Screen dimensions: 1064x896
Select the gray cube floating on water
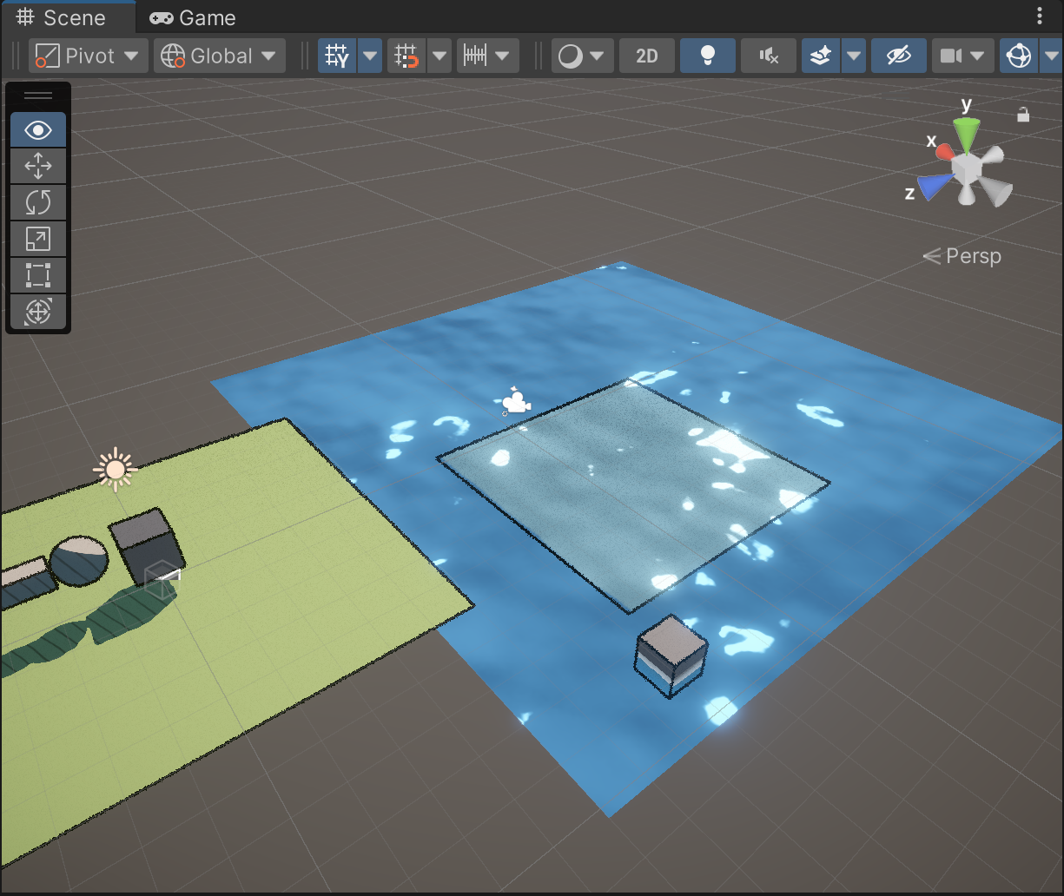[671, 656]
